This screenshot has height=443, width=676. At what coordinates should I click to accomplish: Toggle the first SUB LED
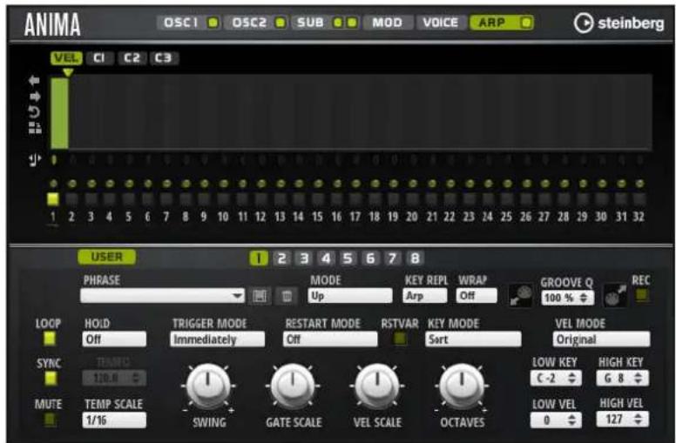tap(338, 23)
